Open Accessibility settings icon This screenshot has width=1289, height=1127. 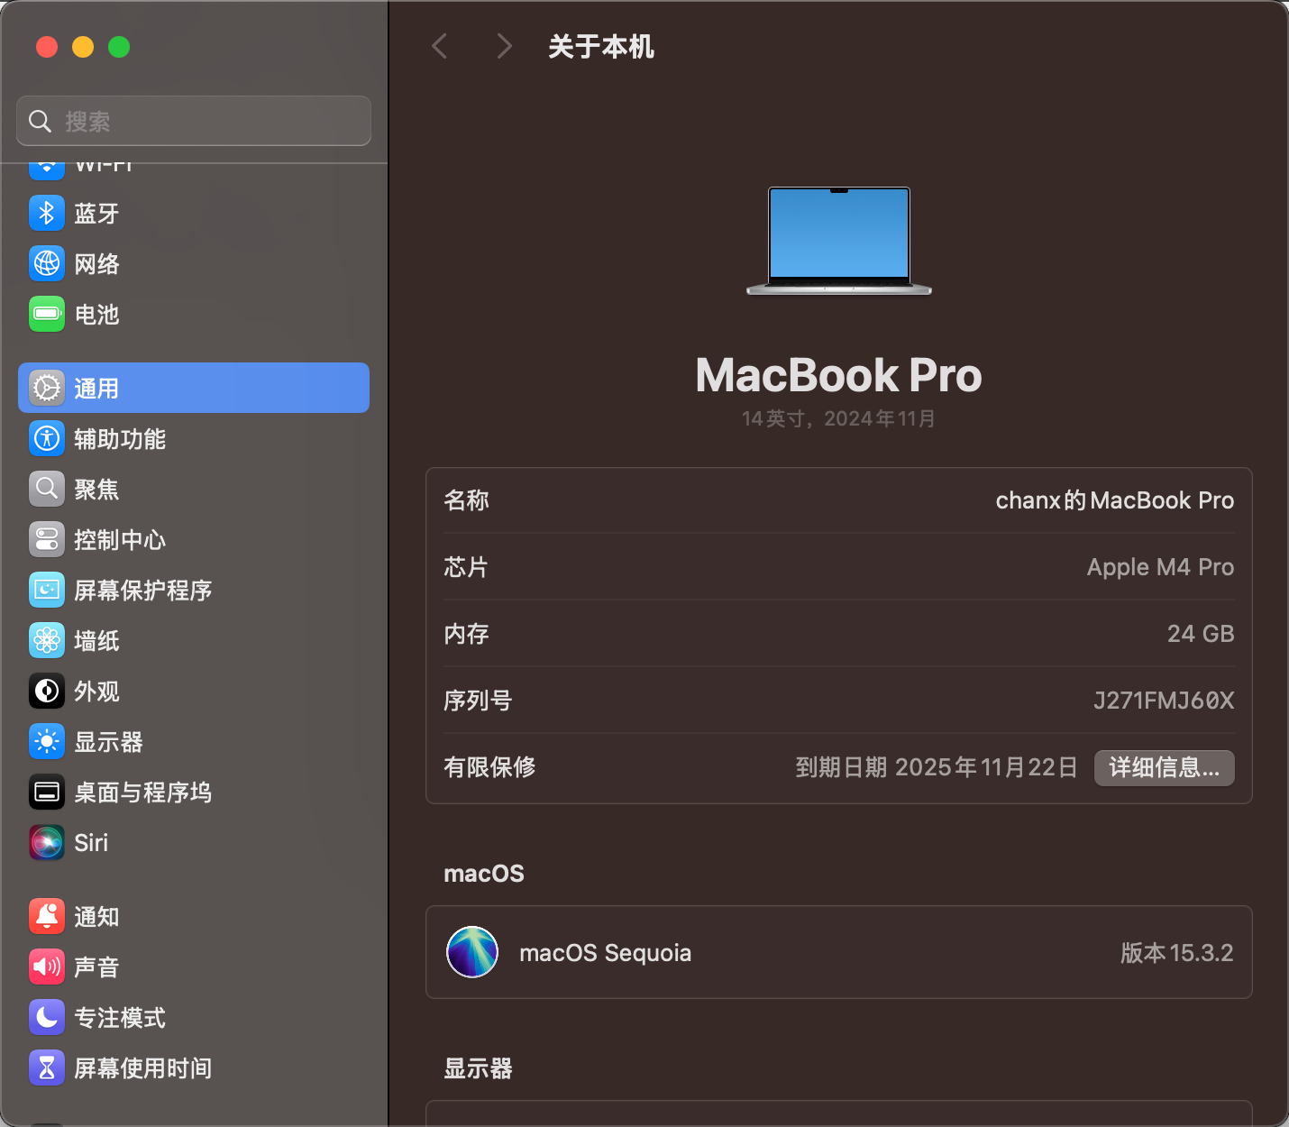(47, 439)
